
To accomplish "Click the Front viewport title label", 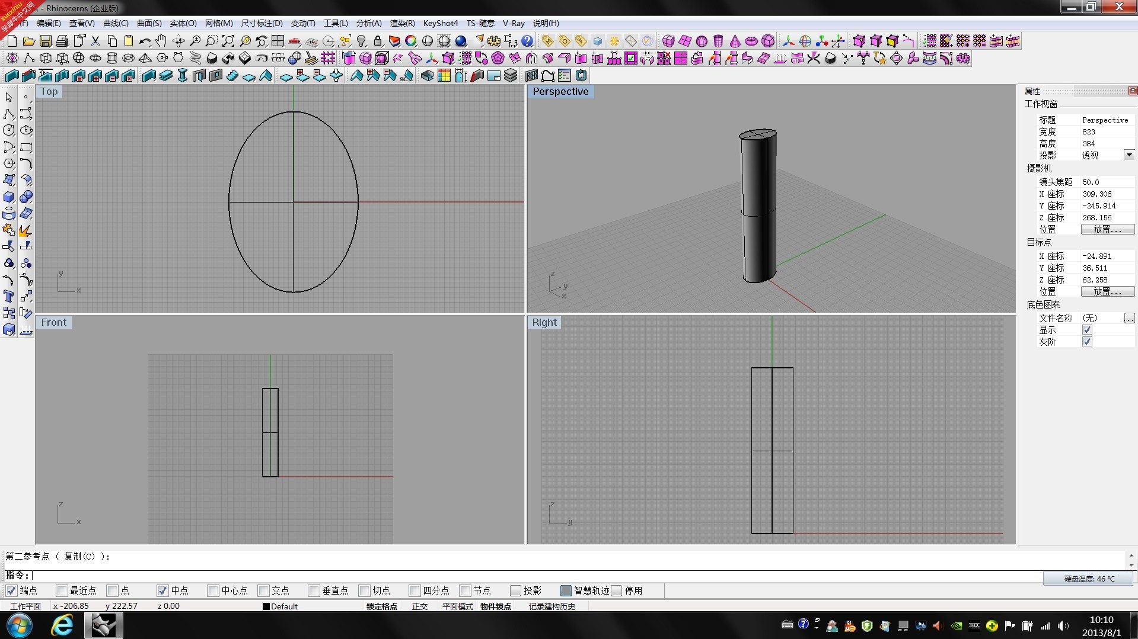I will coord(54,322).
